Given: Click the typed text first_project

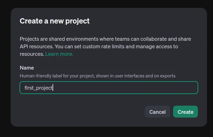Looking at the screenshot, I should pos(39,88).
